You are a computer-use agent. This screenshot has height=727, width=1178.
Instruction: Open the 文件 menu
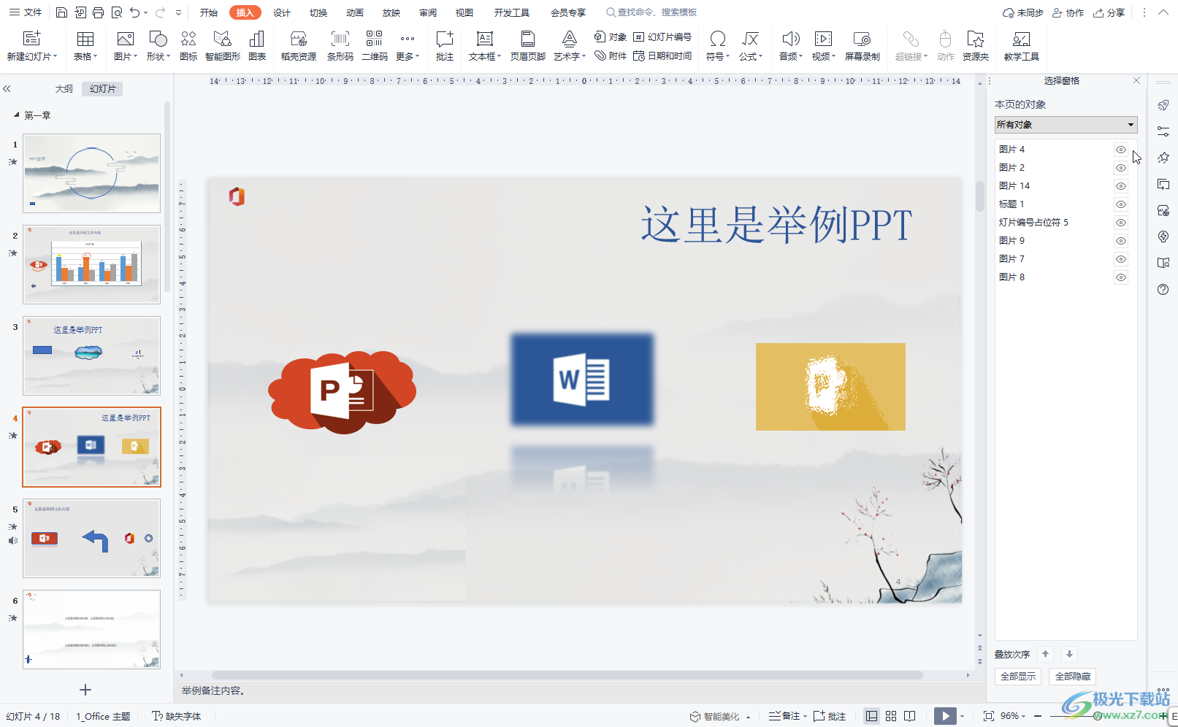click(x=26, y=12)
